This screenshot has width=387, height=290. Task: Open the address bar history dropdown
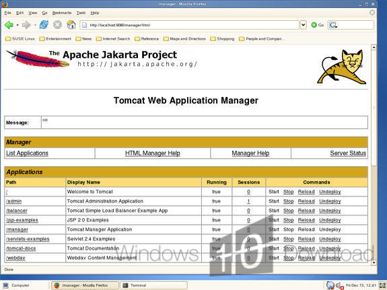click(303, 25)
